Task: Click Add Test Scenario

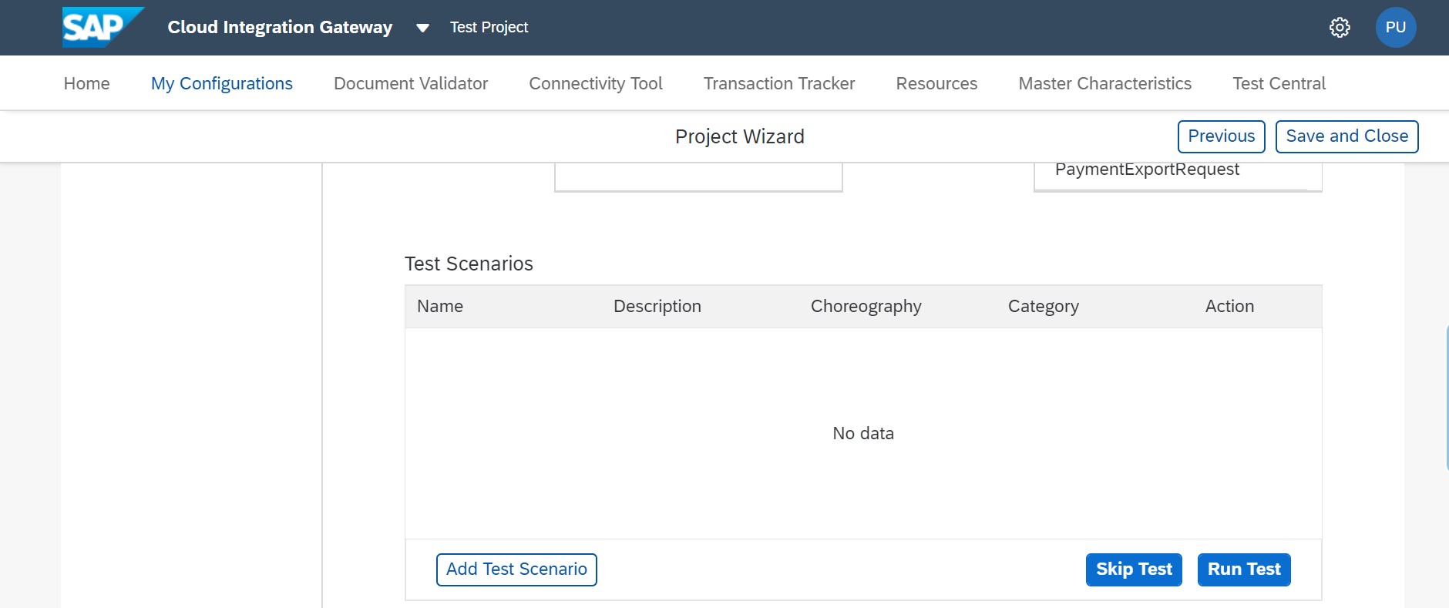Action: (516, 569)
